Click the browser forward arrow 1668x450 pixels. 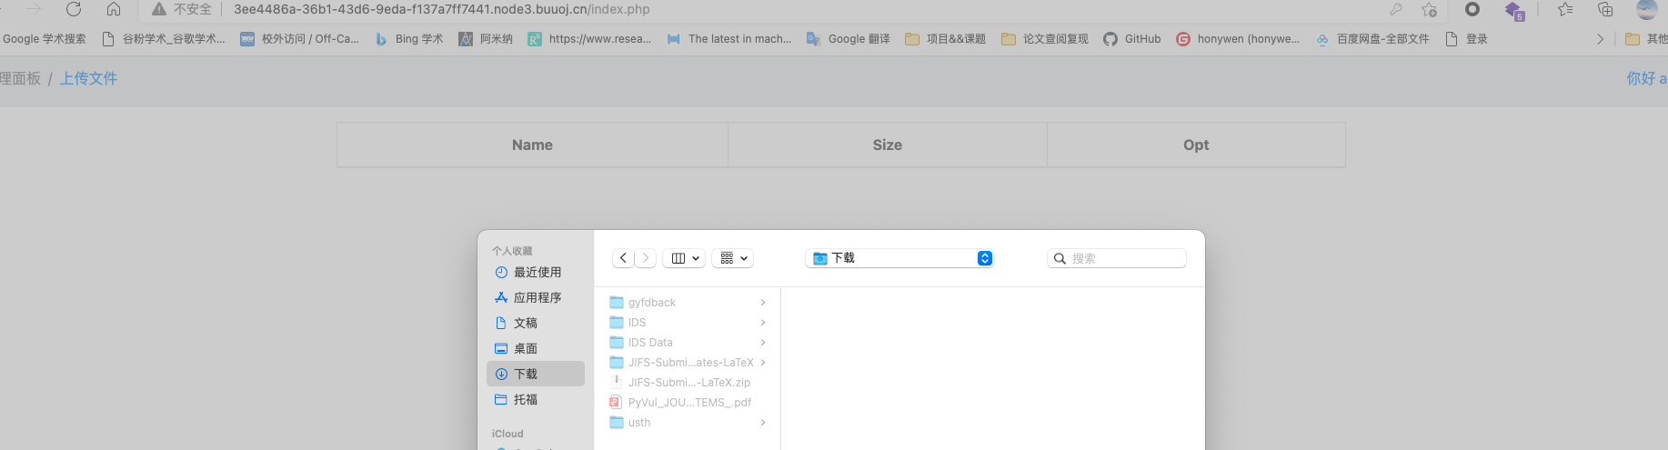(x=34, y=9)
